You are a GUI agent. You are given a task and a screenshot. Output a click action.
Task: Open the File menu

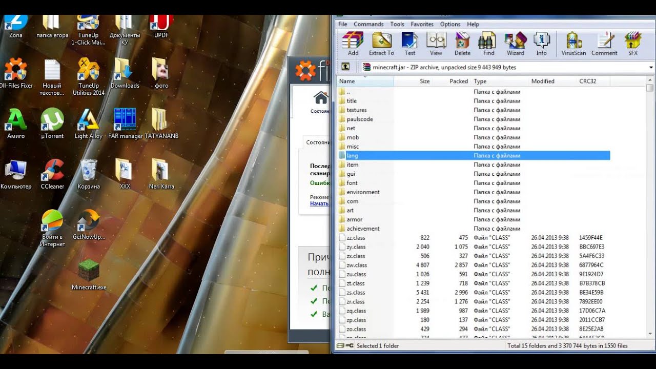point(342,24)
